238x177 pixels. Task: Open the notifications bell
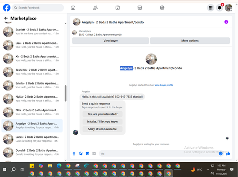coord(219,8)
